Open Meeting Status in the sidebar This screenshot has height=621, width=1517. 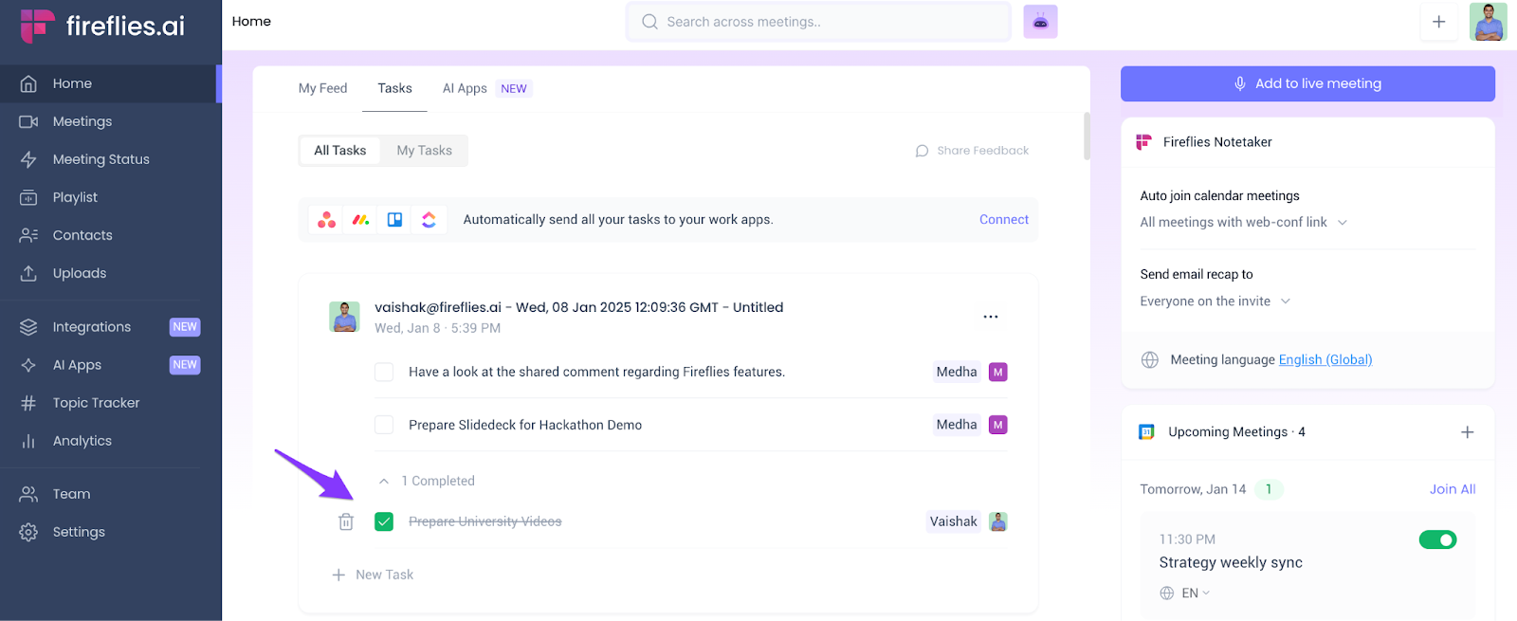pos(110,159)
